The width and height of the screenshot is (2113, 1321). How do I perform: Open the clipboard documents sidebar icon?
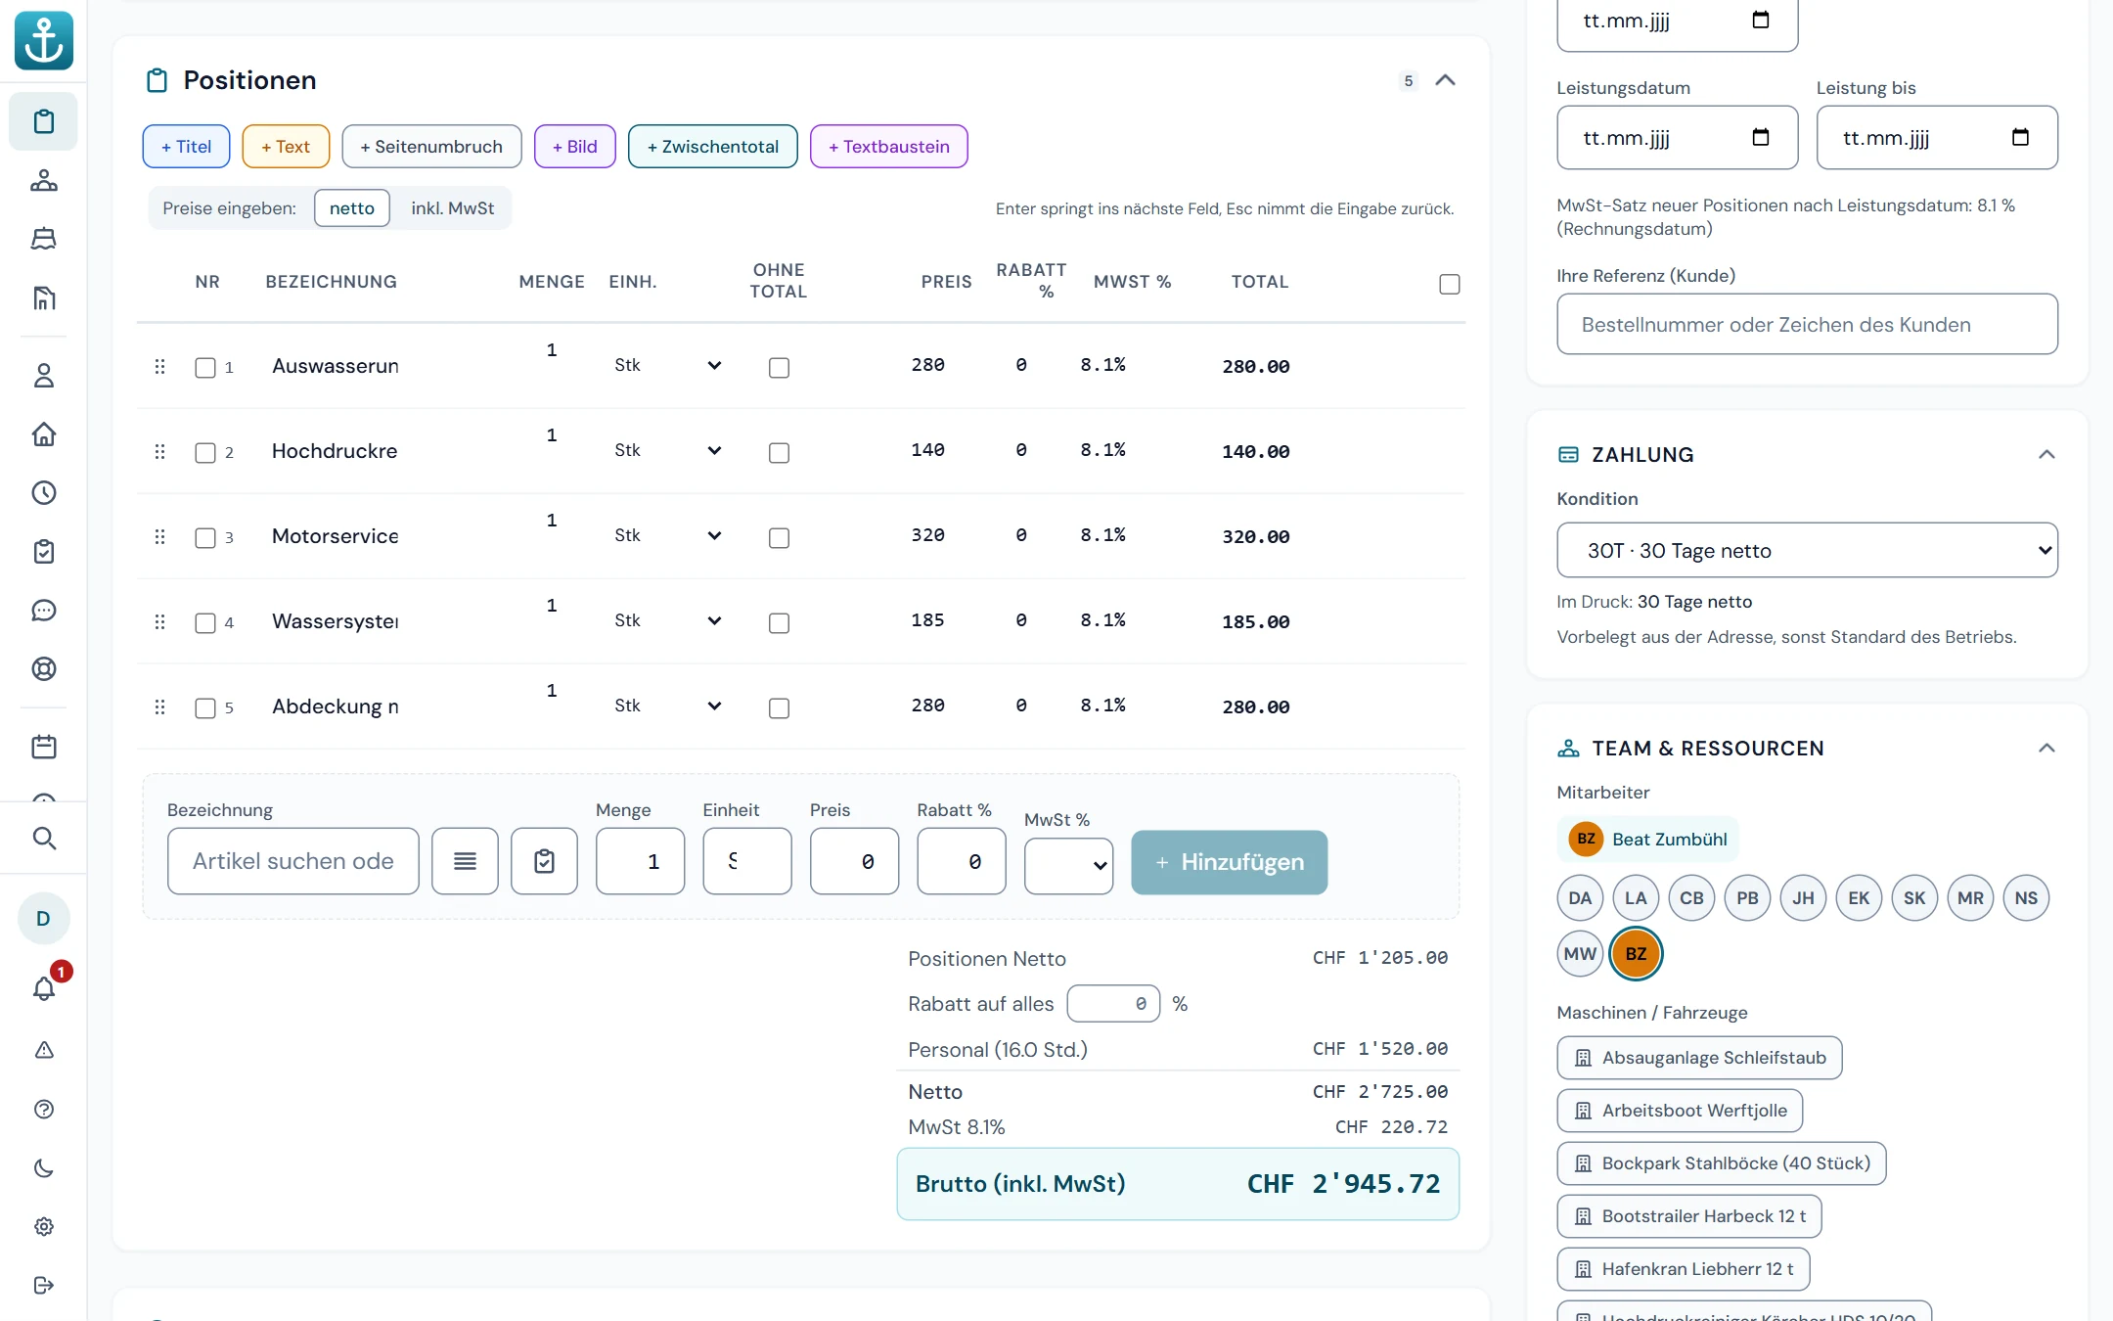tap(44, 121)
